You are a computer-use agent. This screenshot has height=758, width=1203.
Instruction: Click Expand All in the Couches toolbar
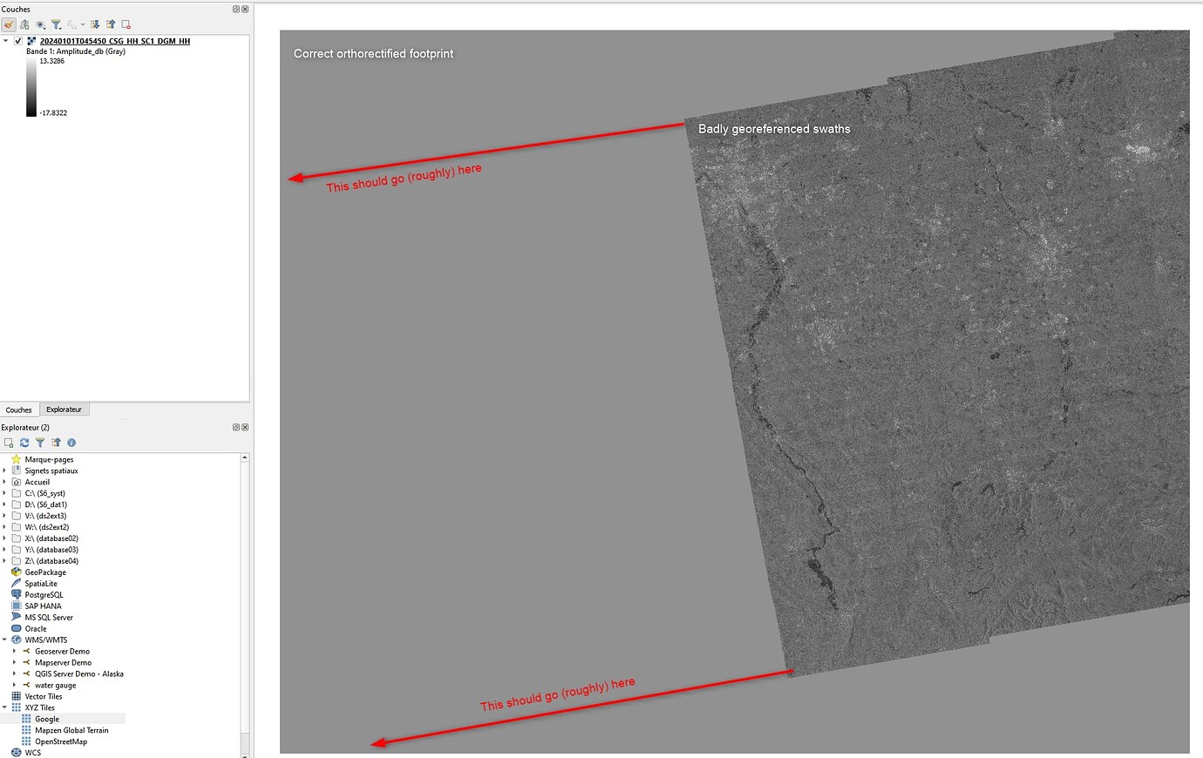click(x=96, y=24)
